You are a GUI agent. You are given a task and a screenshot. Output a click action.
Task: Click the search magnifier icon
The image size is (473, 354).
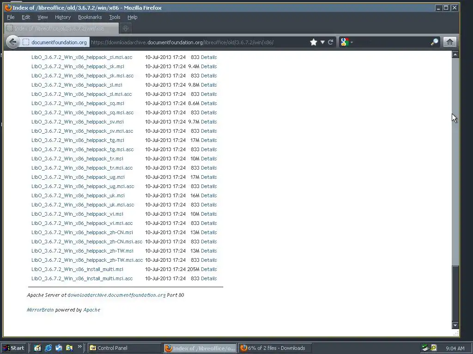pos(434,42)
